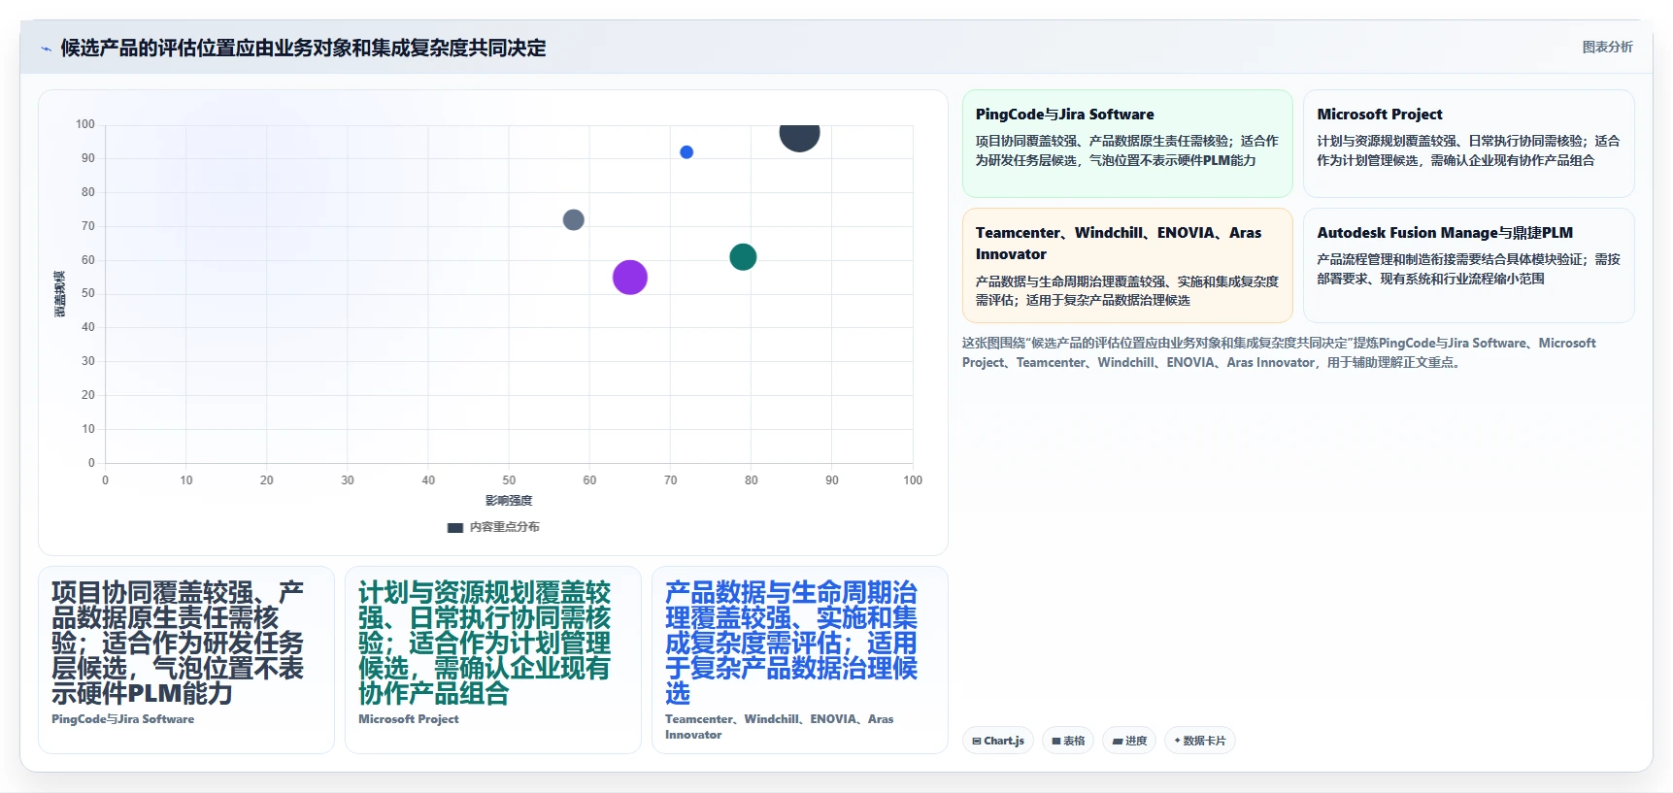Open the PingCode与Jira Software card
1673x793 pixels.
1127,144
